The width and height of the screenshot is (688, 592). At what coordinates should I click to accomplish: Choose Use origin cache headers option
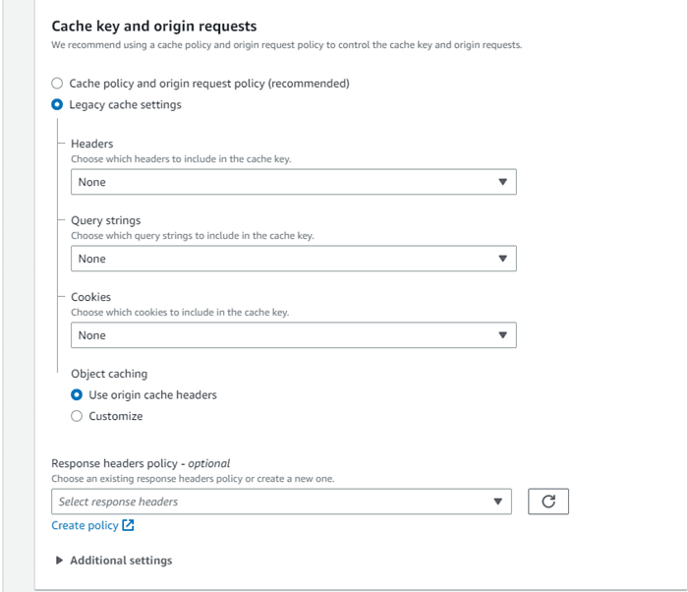[x=78, y=395]
